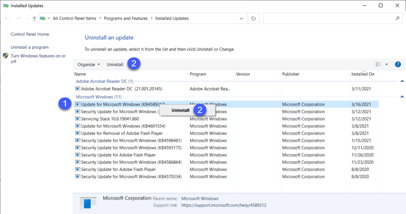Click icon next to Servicing Stack 10.0.19041.860
Screen dimensions: 406x214
click(78, 119)
